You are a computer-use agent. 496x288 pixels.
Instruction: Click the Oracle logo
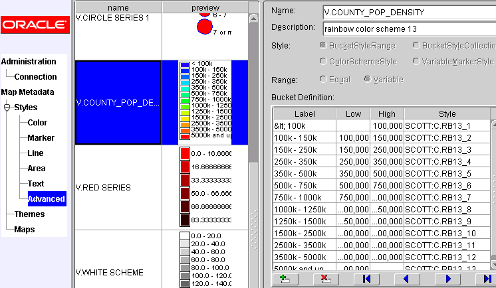click(35, 25)
